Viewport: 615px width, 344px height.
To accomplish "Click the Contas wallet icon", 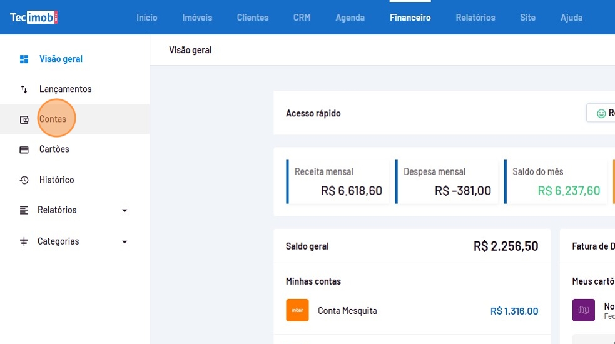I will [x=24, y=119].
